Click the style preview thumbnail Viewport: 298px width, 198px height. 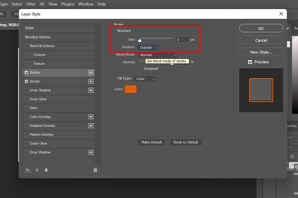pyautogui.click(x=261, y=90)
